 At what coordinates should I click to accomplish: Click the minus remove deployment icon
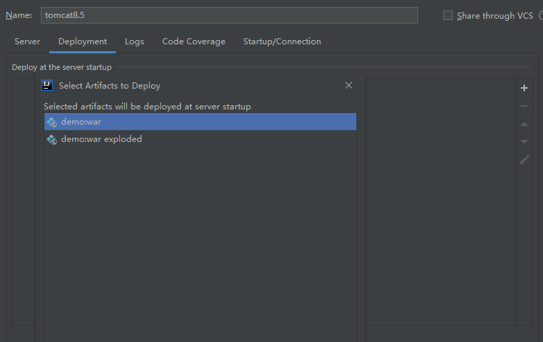point(524,106)
